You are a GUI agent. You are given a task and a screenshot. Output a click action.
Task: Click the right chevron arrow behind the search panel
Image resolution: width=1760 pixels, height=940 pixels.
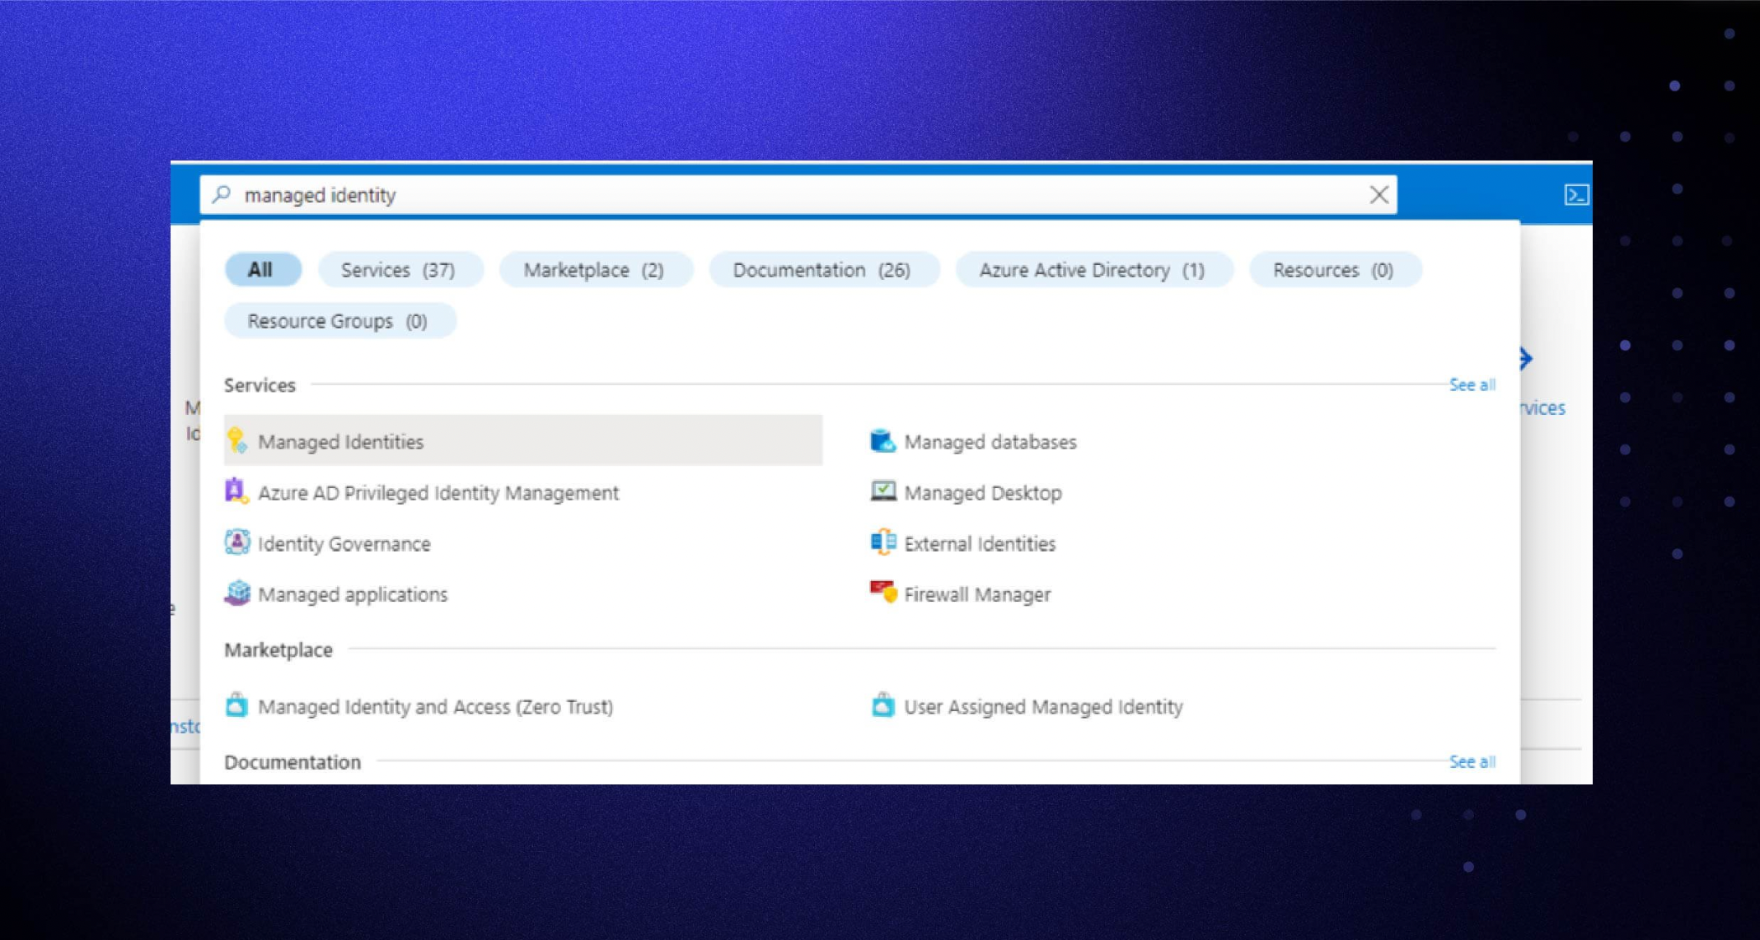click(x=1526, y=359)
